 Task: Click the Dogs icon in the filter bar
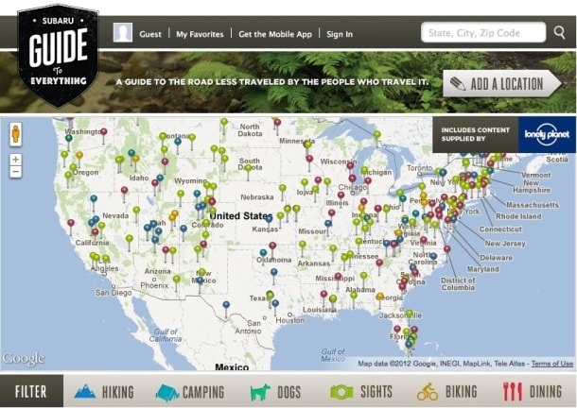click(x=260, y=392)
